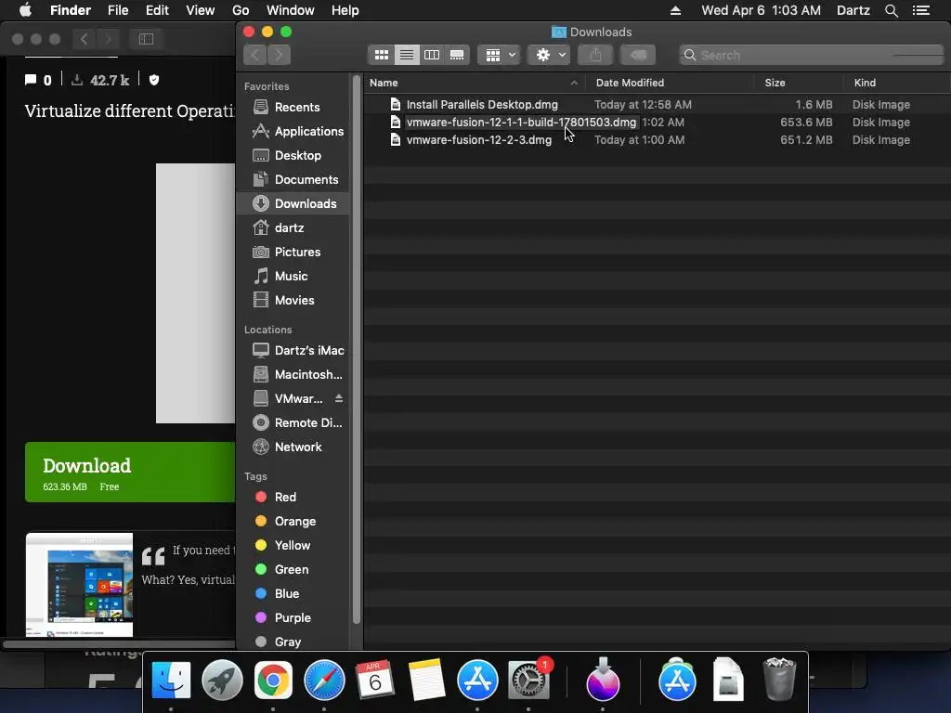Open the Window menu
Image resolution: width=951 pixels, height=713 pixels.
pos(291,10)
